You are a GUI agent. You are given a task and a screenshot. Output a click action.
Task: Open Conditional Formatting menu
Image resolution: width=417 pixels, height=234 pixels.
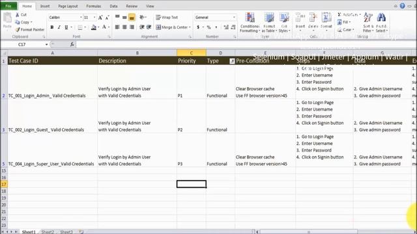pyautogui.click(x=250, y=23)
